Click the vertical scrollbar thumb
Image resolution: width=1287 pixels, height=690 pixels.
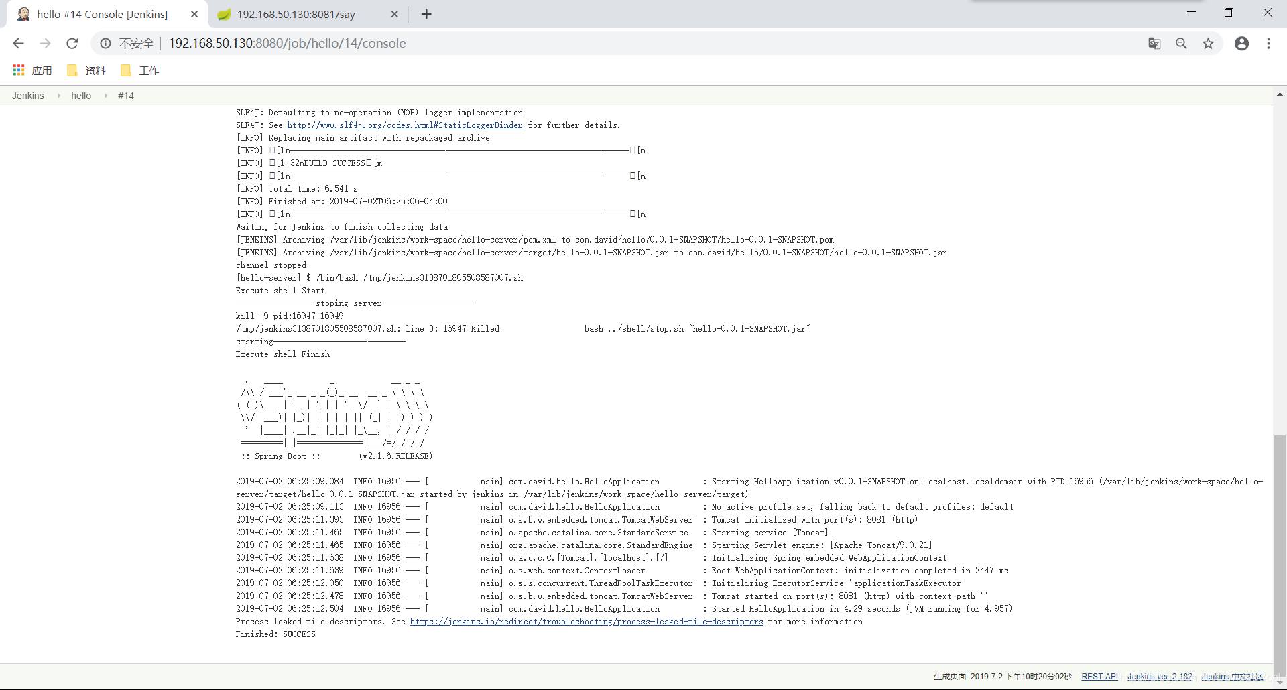(x=1280, y=556)
